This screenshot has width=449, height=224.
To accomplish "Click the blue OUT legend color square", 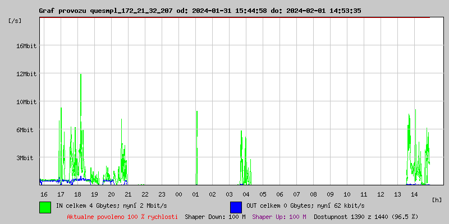I will [x=236, y=207].
